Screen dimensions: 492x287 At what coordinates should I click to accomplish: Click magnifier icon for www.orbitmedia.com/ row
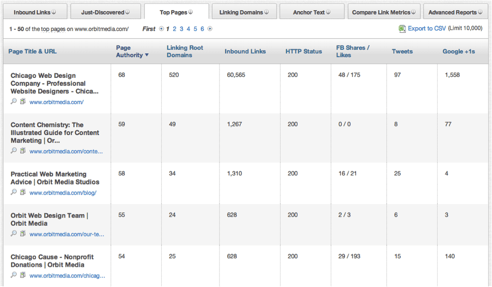tap(14, 101)
